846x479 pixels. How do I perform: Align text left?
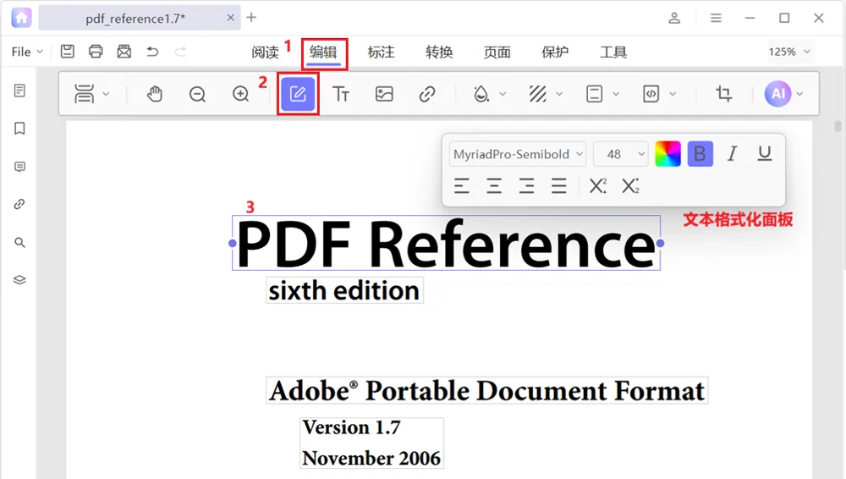(462, 186)
